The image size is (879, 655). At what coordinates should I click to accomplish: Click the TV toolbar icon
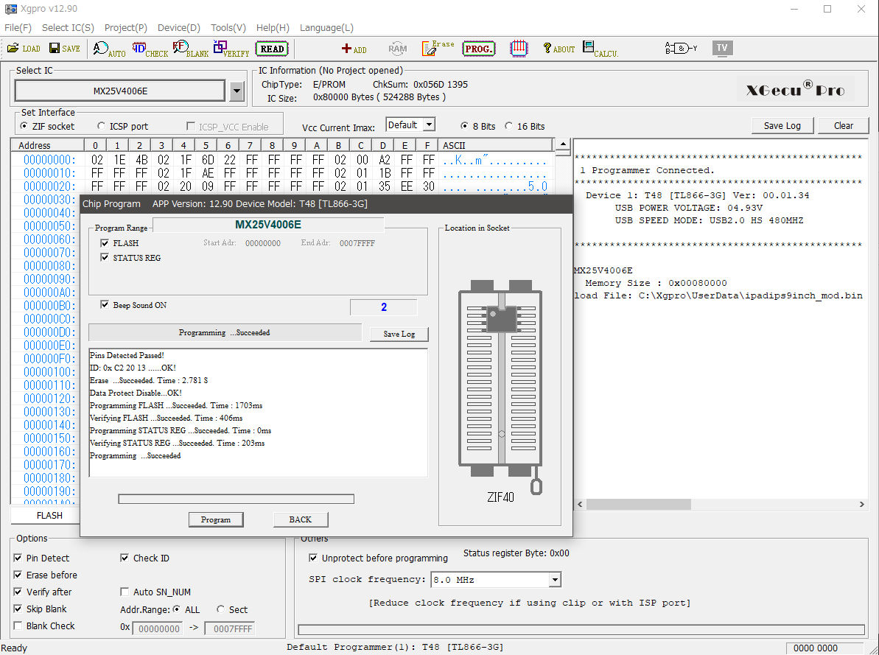722,48
